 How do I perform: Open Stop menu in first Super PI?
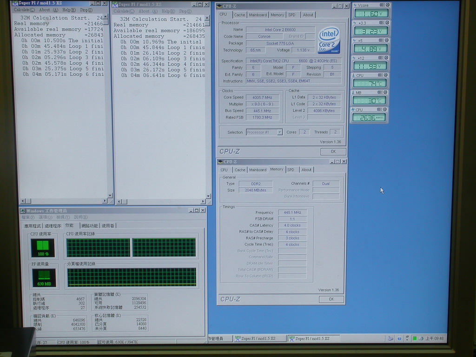click(86, 10)
